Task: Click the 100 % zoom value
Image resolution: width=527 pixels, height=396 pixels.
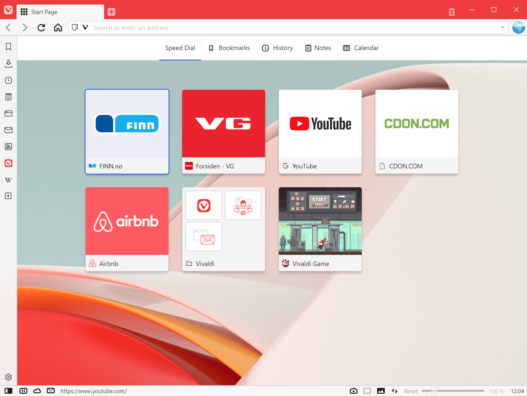Action: coord(496,391)
